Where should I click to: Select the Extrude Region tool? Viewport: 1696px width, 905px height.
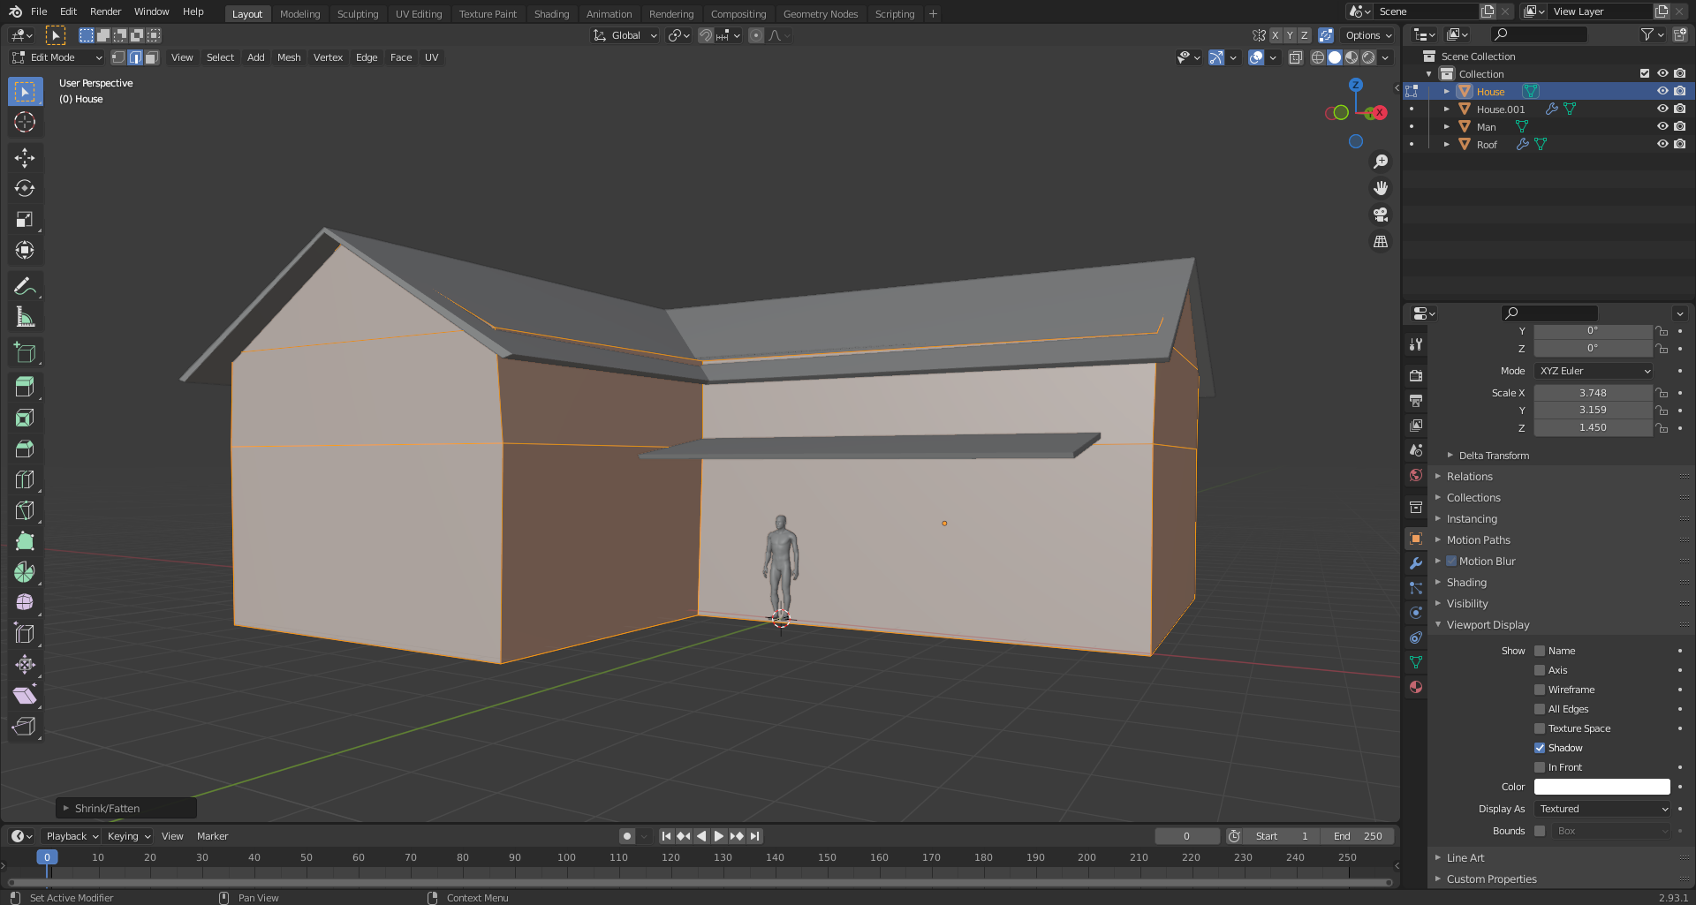coord(25,387)
